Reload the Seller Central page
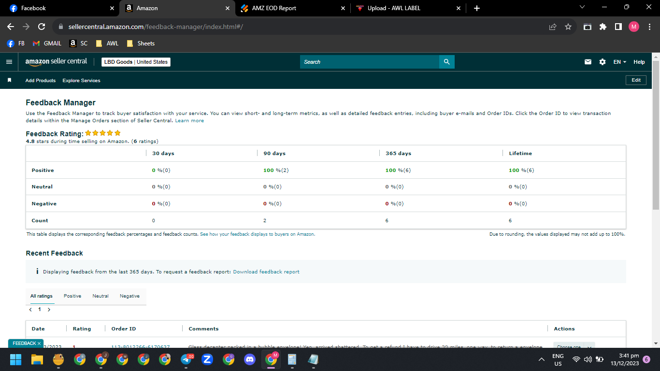 tap(42, 27)
